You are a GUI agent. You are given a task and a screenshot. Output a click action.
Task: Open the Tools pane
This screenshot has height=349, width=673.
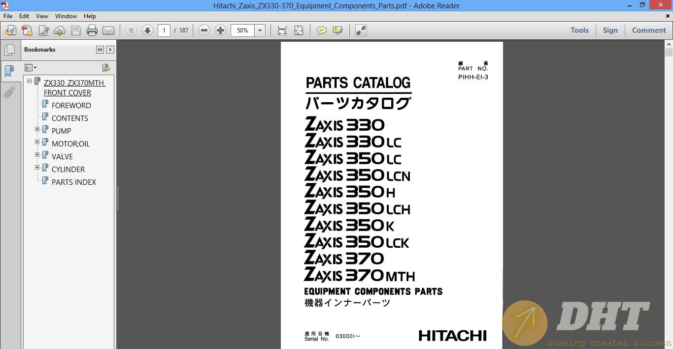click(x=579, y=30)
